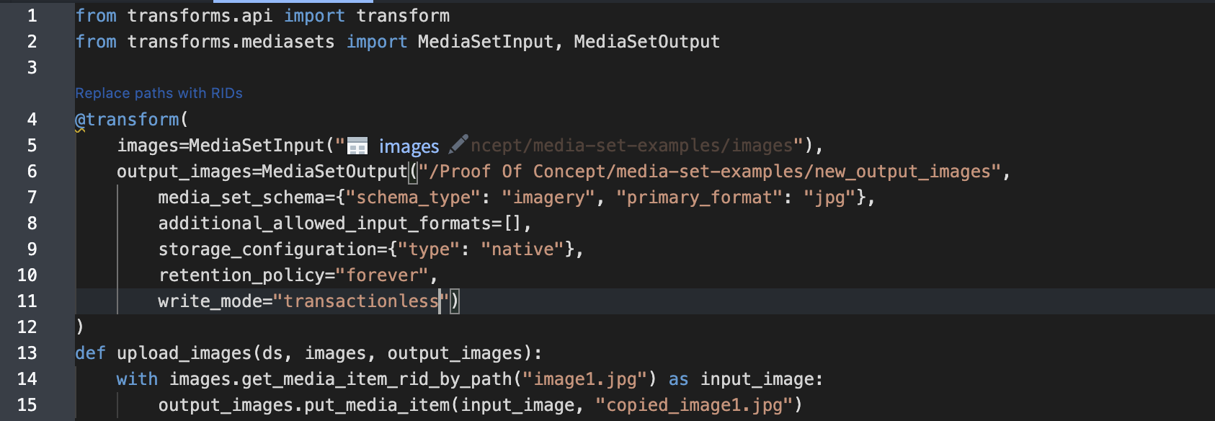Screen dimensions: 1215x421
Task: Click line number 15 in the gutter
Action: pyautogui.click(x=27, y=405)
